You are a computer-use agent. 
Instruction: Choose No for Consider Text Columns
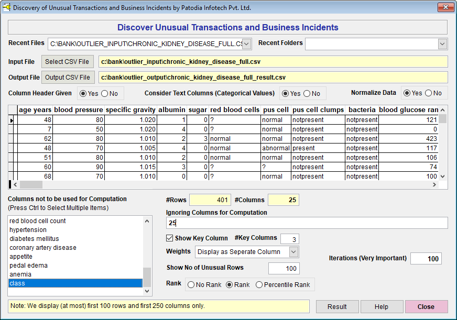point(307,94)
